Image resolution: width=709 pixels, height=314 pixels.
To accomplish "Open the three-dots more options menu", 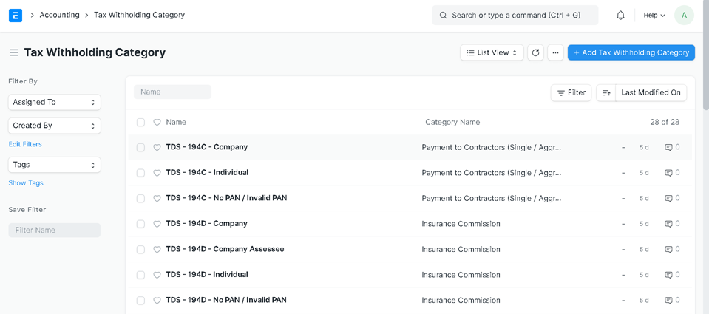I will [x=555, y=52].
